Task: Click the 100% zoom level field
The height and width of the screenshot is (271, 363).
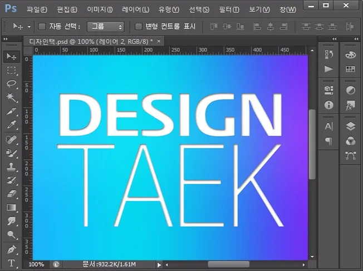Action: click(x=37, y=264)
